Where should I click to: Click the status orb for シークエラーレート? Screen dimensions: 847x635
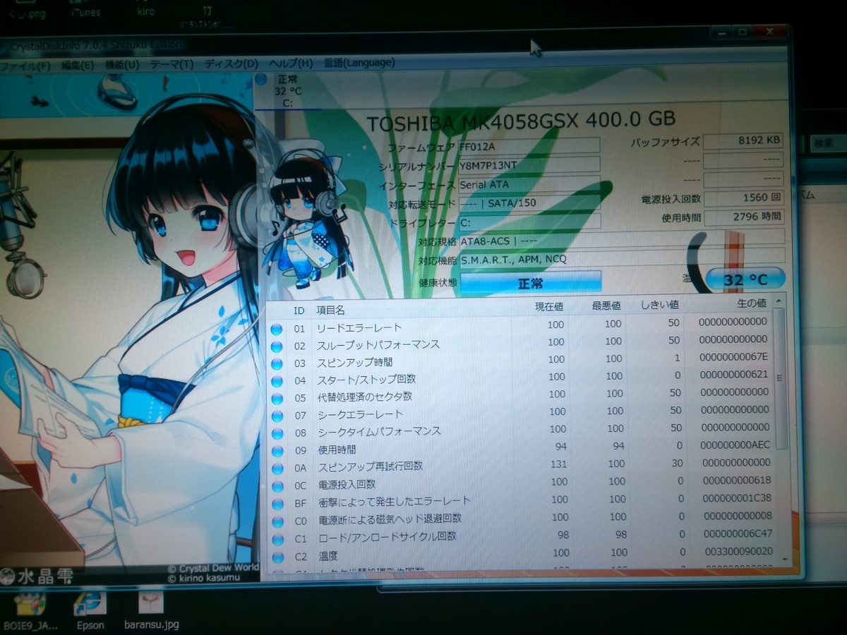coord(276,416)
